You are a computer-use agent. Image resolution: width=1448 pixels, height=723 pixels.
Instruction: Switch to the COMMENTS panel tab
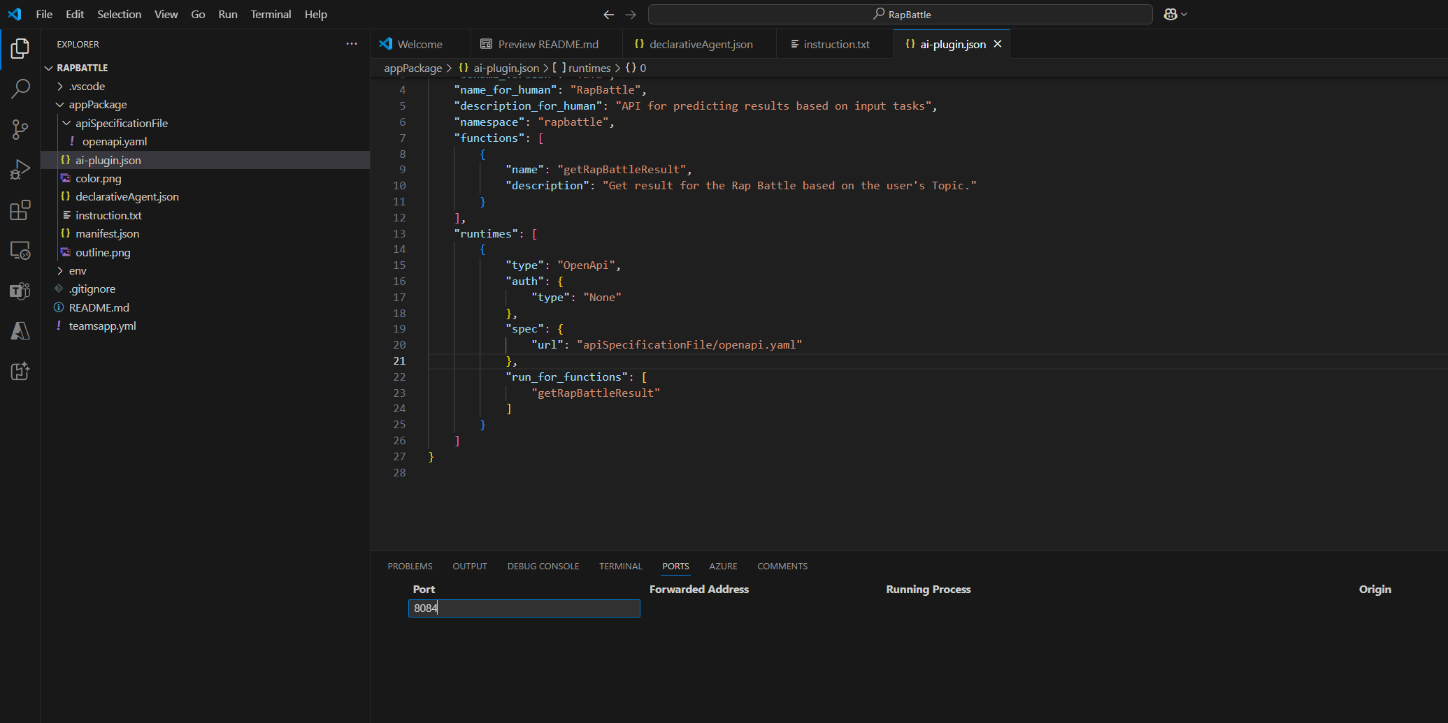point(782,566)
